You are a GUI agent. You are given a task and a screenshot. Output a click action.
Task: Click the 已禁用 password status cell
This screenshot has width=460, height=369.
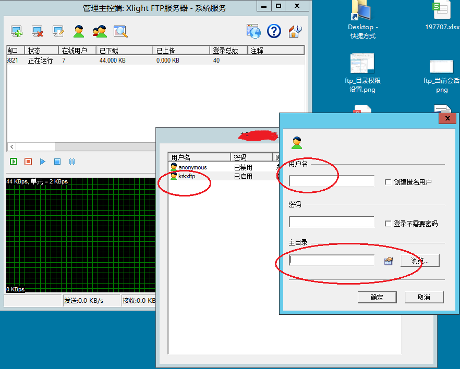point(243,167)
